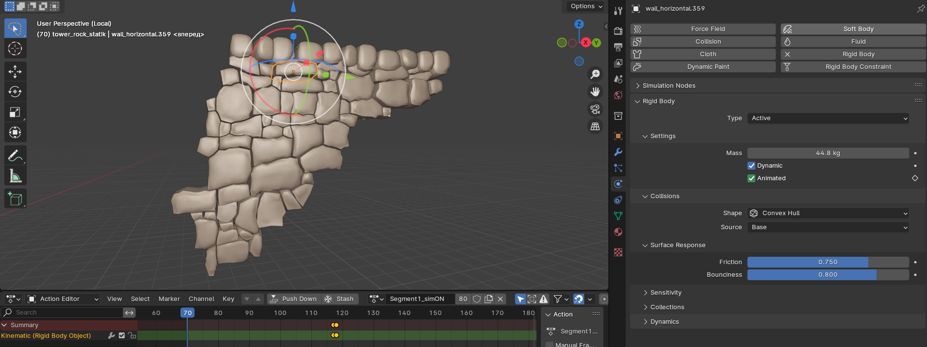Disable the Dynamic checkbox
Viewport: 927px width, 347px height.
pos(751,166)
